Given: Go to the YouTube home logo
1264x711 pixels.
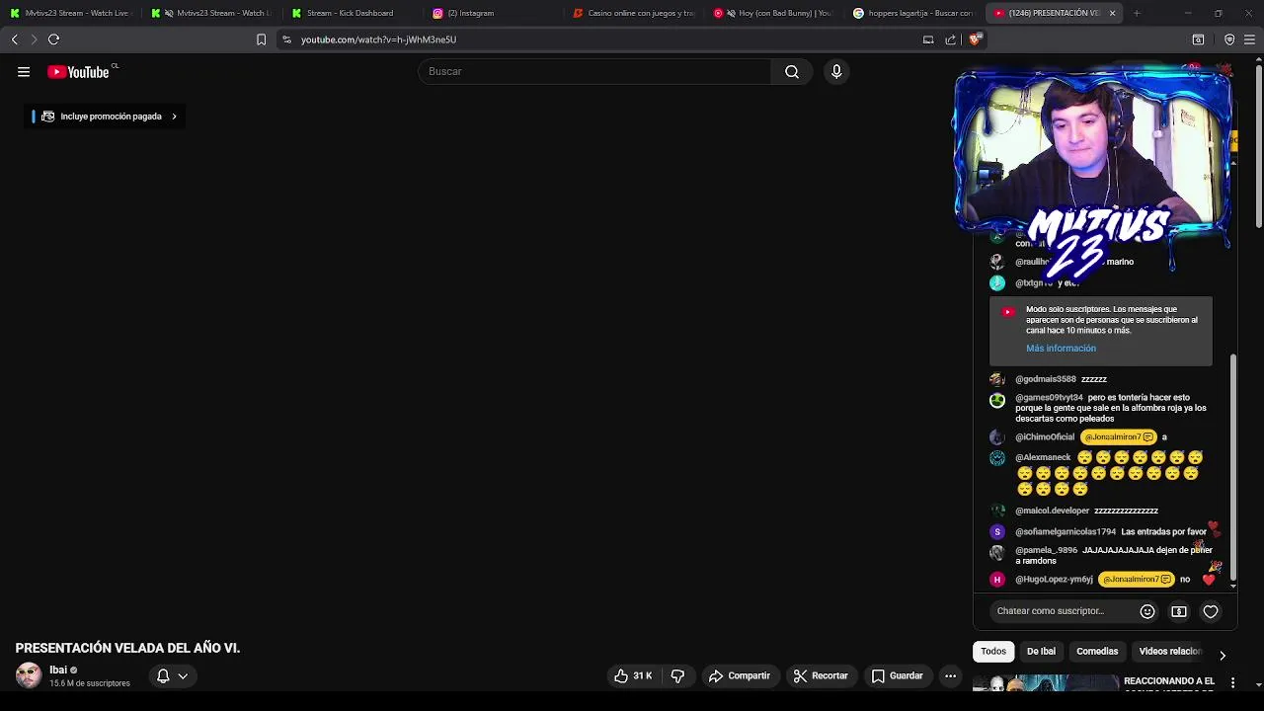Looking at the screenshot, I should (79, 72).
